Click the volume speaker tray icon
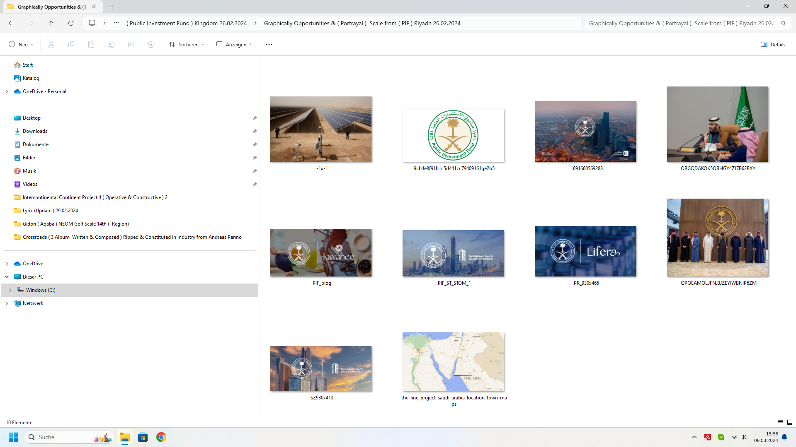The height and width of the screenshot is (447, 796). pos(744,437)
